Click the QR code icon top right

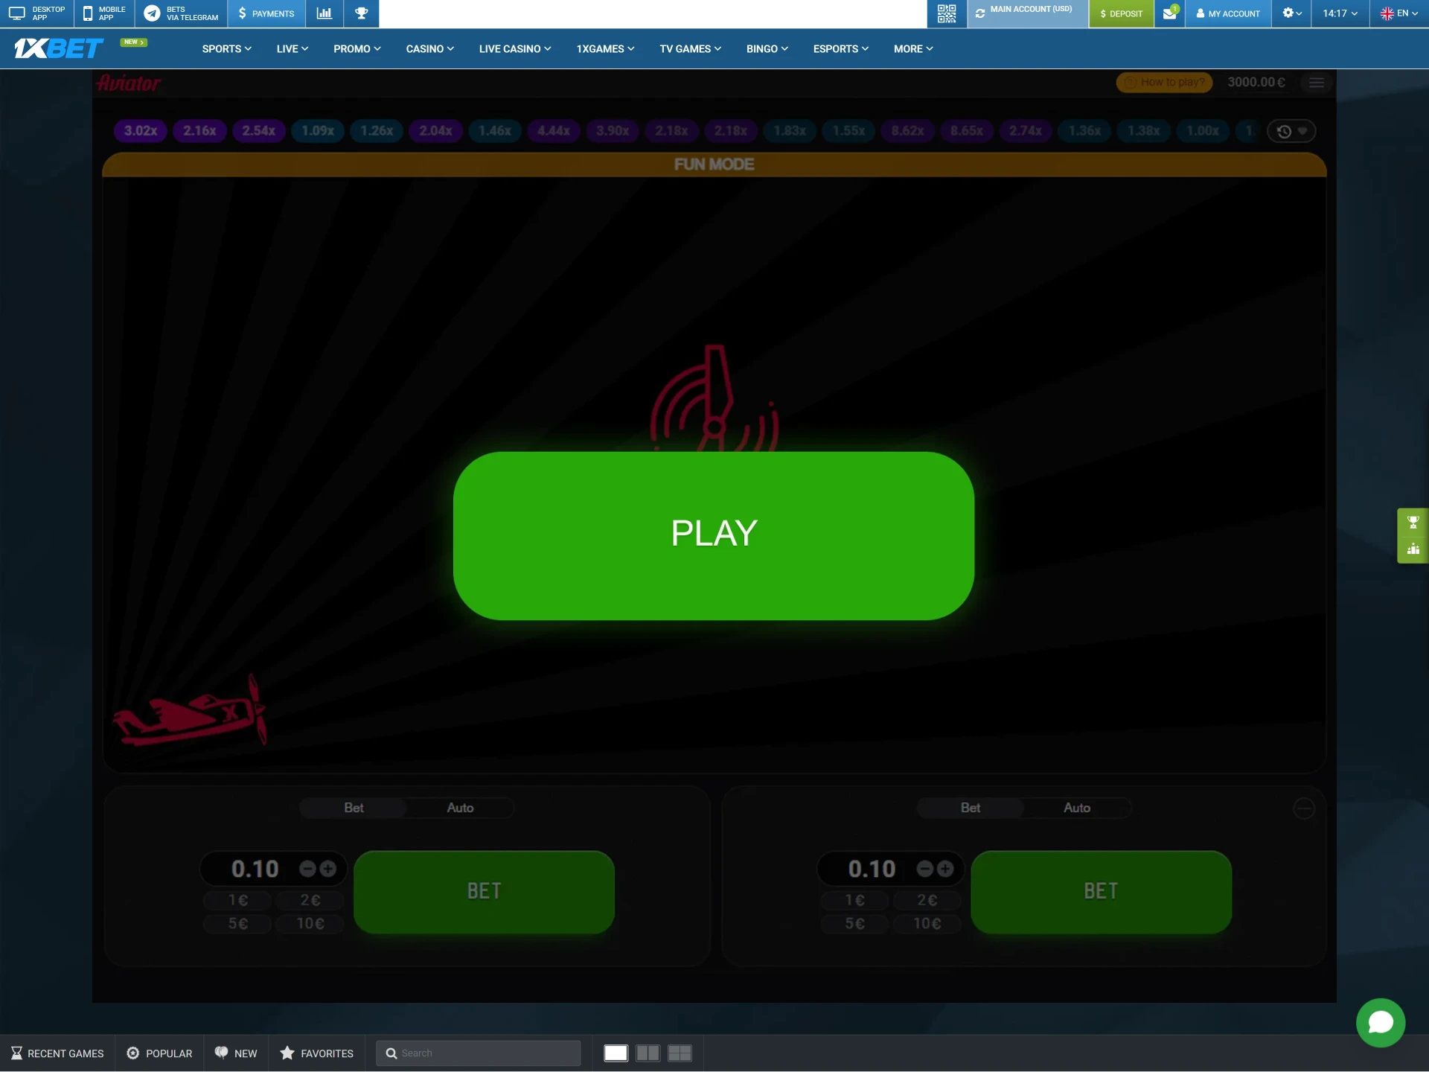[947, 13]
